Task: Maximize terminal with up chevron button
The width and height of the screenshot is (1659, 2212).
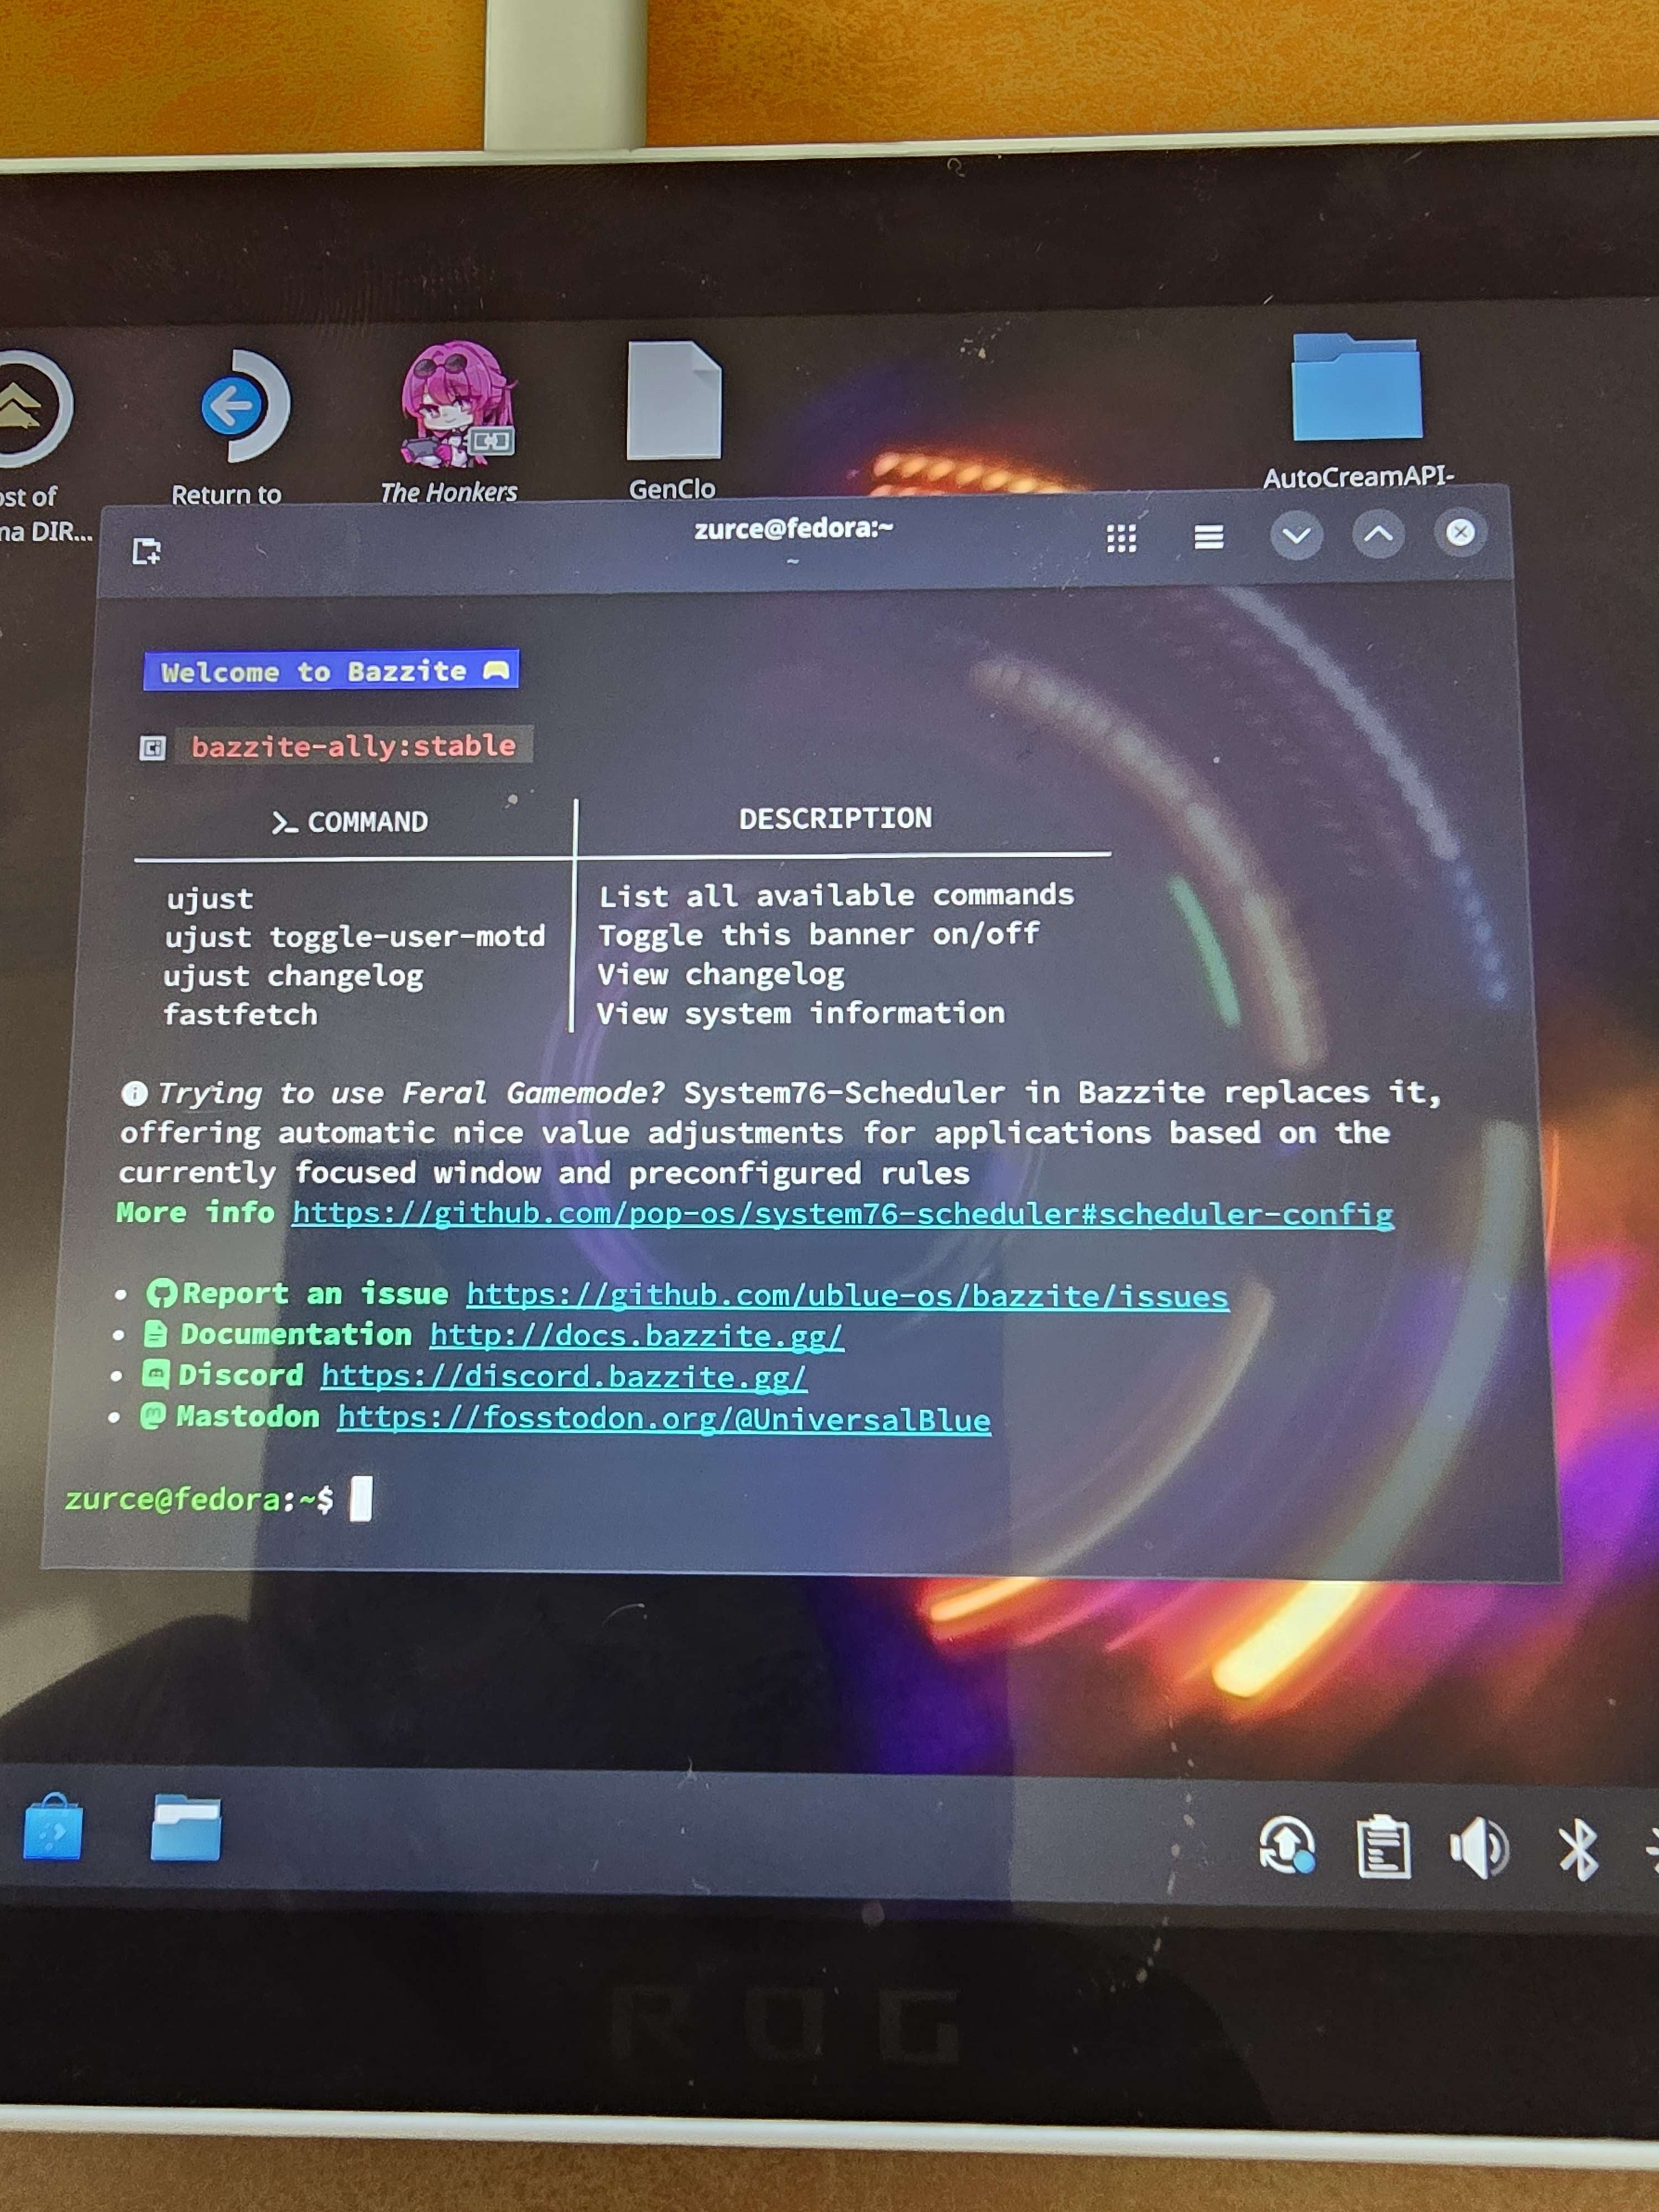Action: [1378, 534]
